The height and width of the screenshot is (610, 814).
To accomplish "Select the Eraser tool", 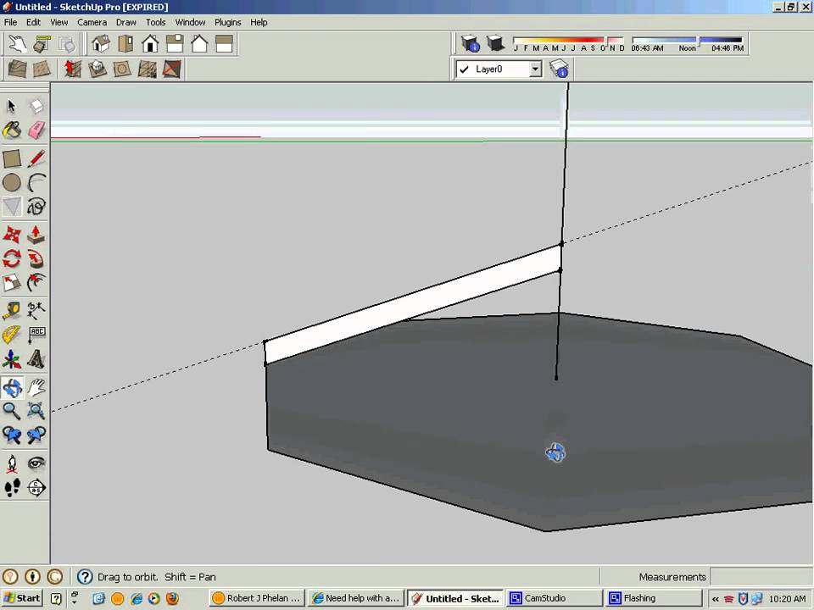I will [36, 130].
